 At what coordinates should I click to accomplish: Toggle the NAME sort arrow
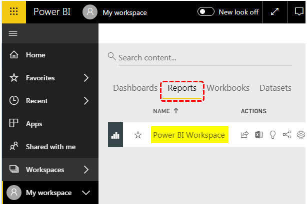pyautogui.click(x=176, y=111)
